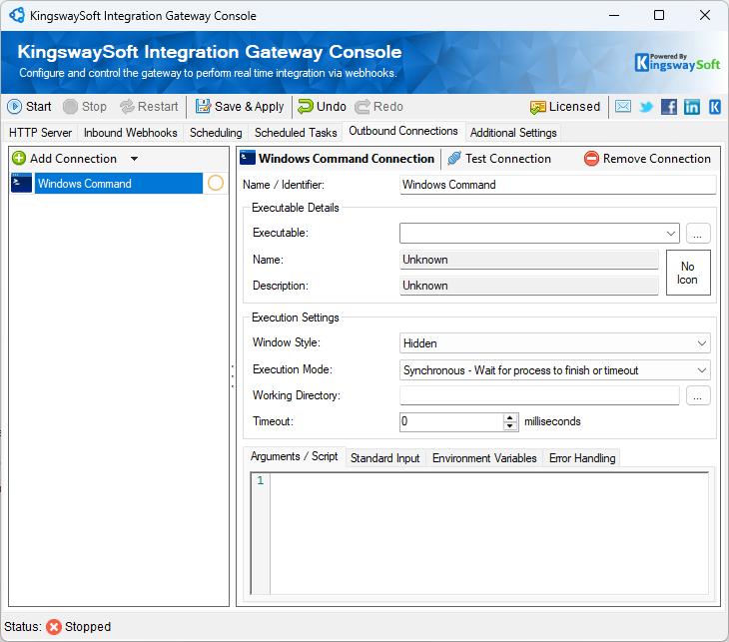
Task: Open the Window Style dropdown
Action: pos(554,343)
